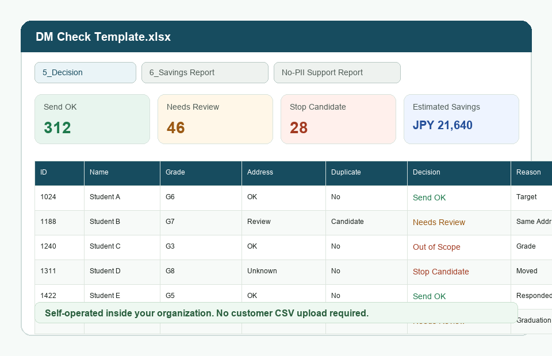Select ID cell 1422
552x356 pixels.
tap(59, 294)
